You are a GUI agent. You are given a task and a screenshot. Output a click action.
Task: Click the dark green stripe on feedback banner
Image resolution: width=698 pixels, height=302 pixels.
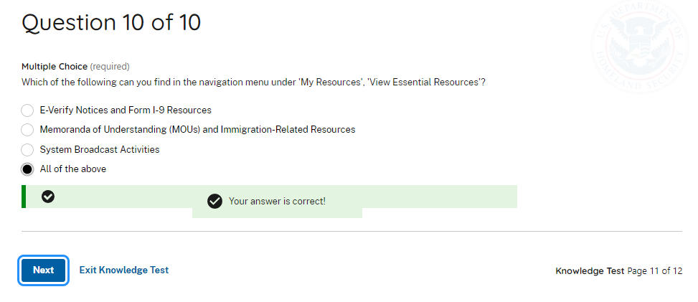coord(24,197)
